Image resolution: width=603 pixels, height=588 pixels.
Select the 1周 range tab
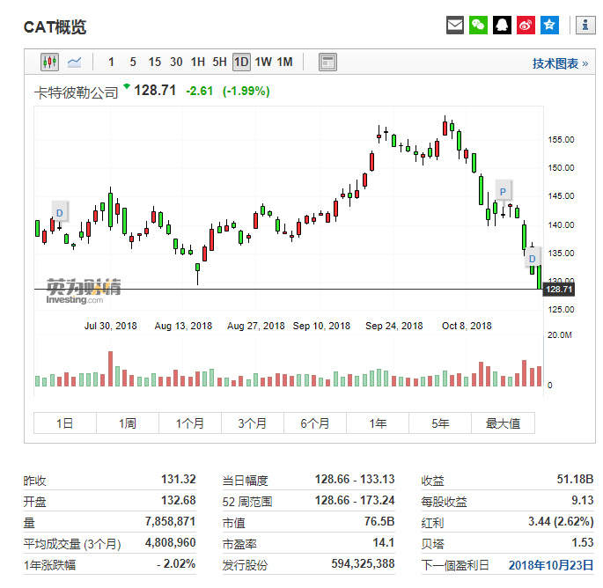[128, 423]
